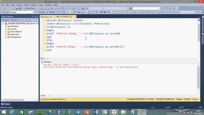The height and width of the screenshot is (115, 204).
Task: Toggle Include Actual Execution Plan button
Action: point(75,12)
